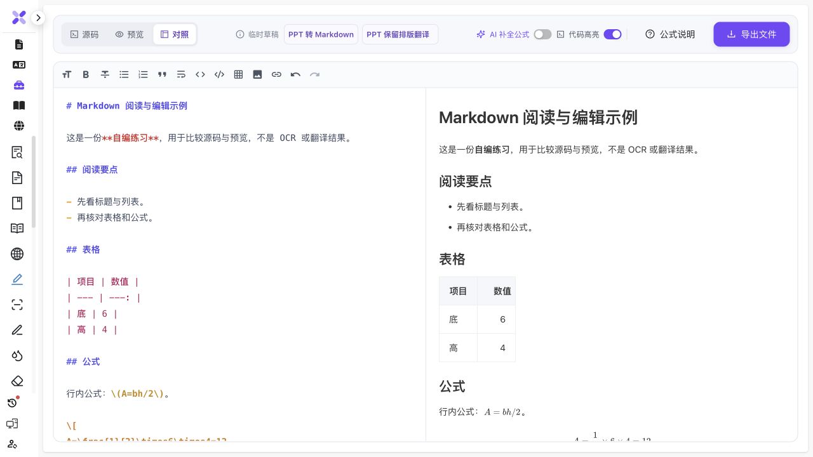Click the '## 阅读要点' source line

point(92,169)
